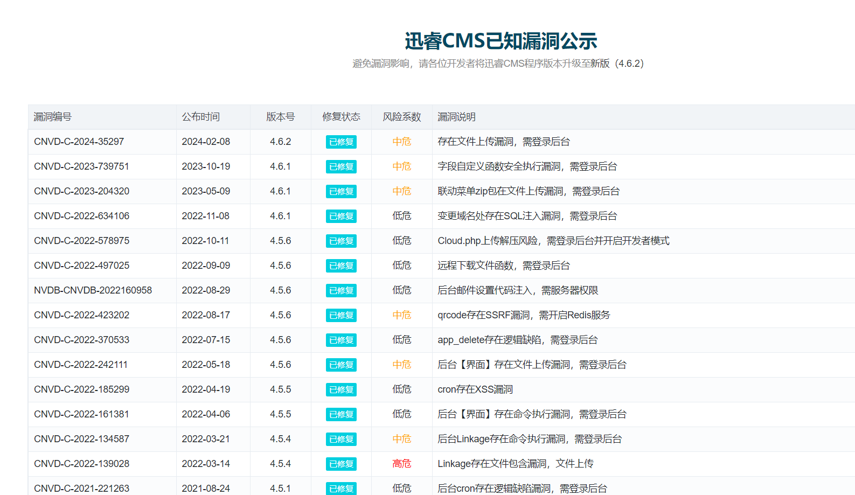Click description 存在文件上传漏洞，需登录后台
This screenshot has height=495, width=855.
(504, 142)
